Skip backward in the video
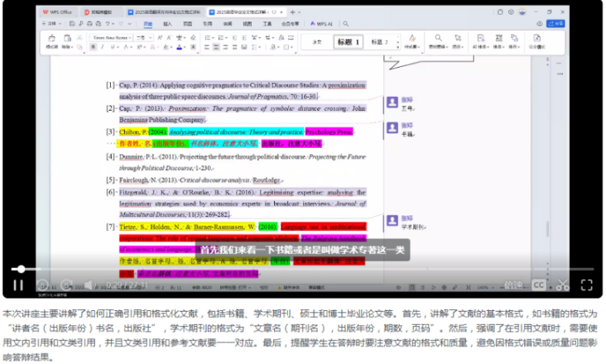 click(42, 286)
